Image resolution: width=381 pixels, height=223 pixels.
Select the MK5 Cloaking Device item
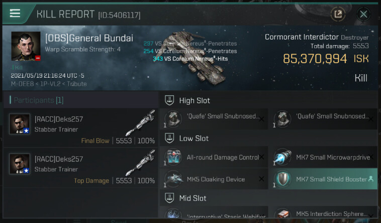214,179
